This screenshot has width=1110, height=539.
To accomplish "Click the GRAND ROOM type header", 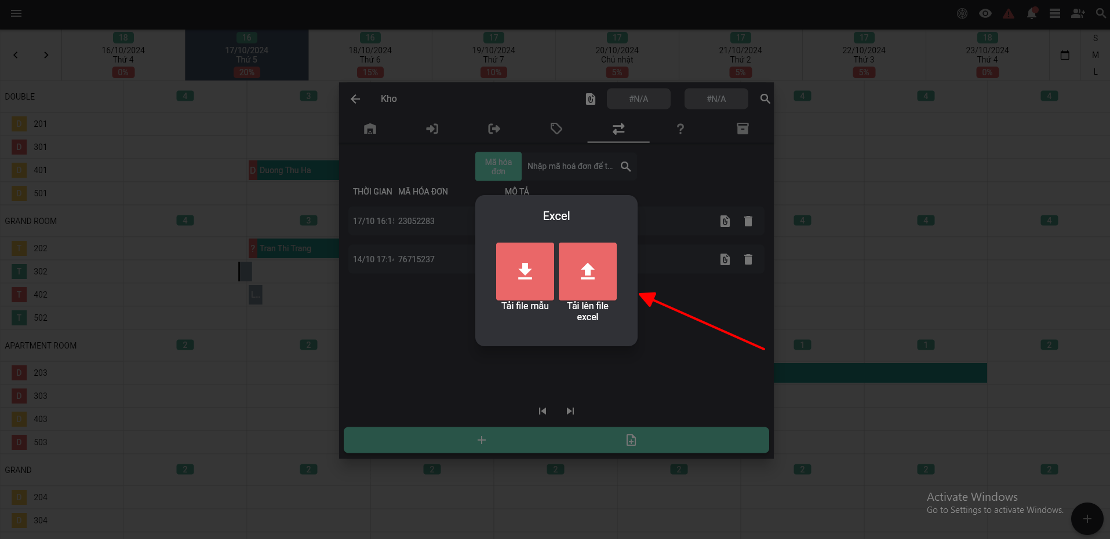I will coord(31,221).
